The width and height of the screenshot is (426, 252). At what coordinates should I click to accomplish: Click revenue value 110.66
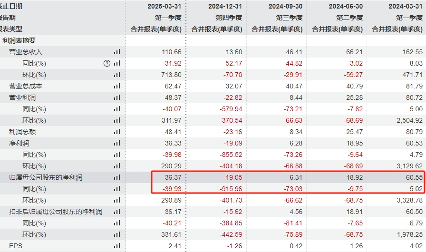tap(172, 52)
